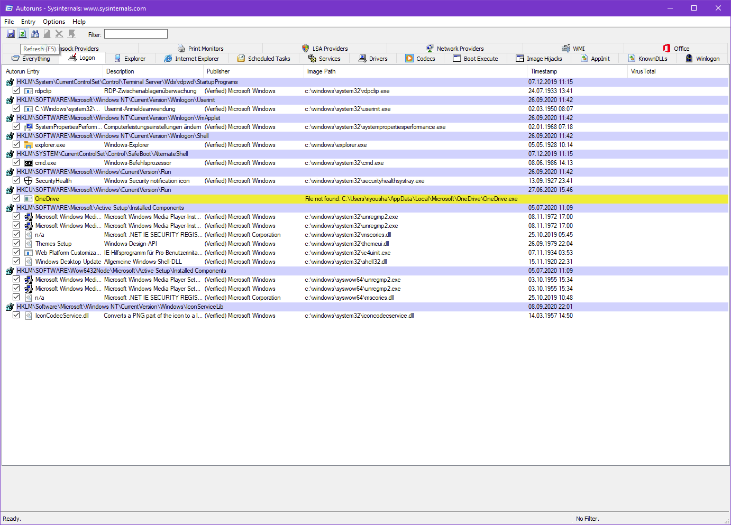Disable the cmd.exe entry checkbox
The image size is (731, 525).
pos(16,162)
